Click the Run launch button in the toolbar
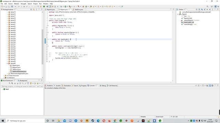The width and height of the screenshot is (220, 123). point(65,6)
